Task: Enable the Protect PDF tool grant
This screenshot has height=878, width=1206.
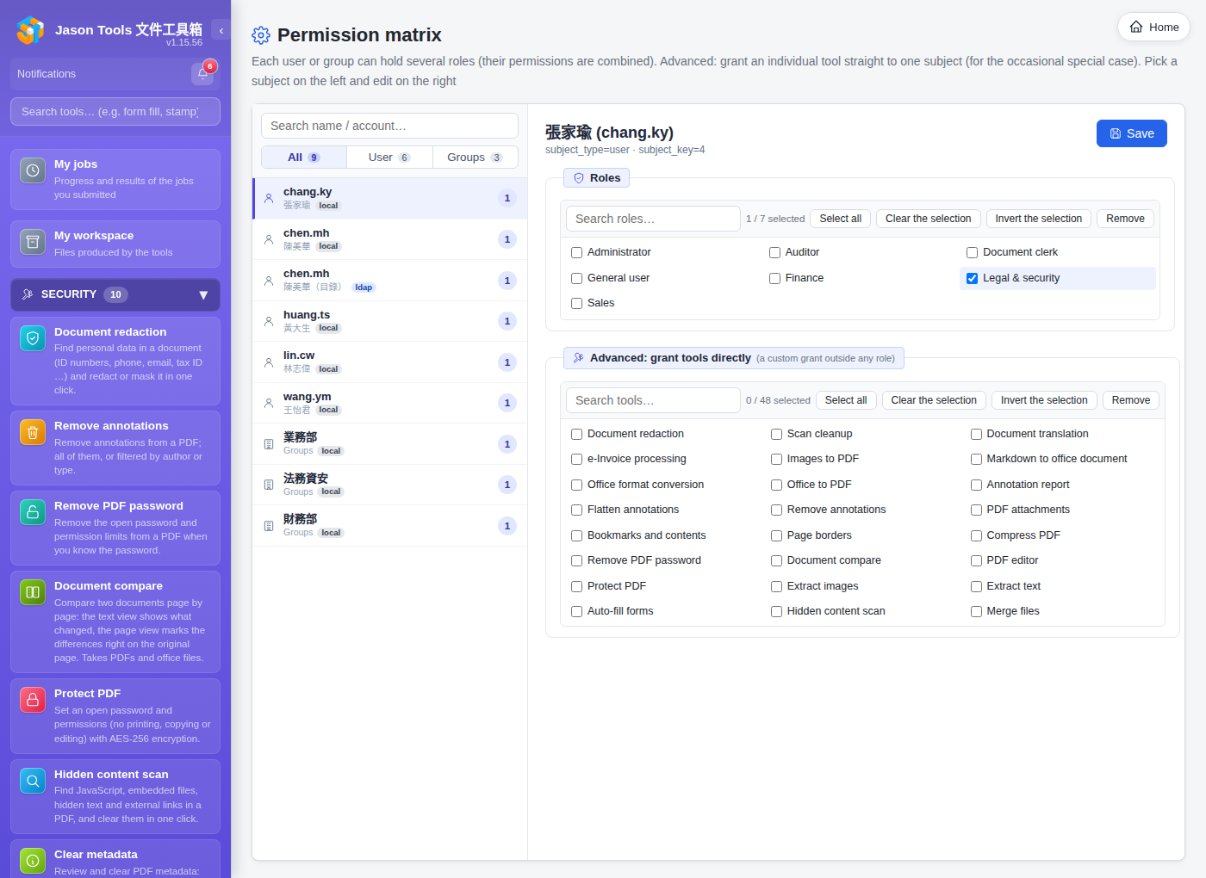Action: pos(577,586)
